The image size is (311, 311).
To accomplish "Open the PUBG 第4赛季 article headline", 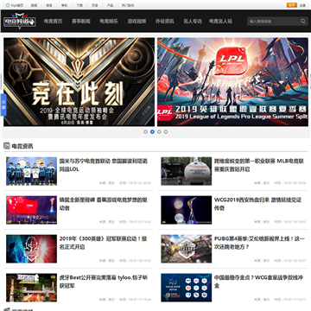I will 259,243.
